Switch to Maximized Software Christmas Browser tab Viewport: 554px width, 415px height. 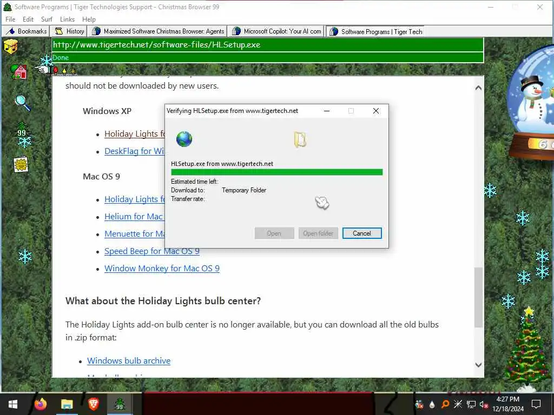click(x=157, y=31)
